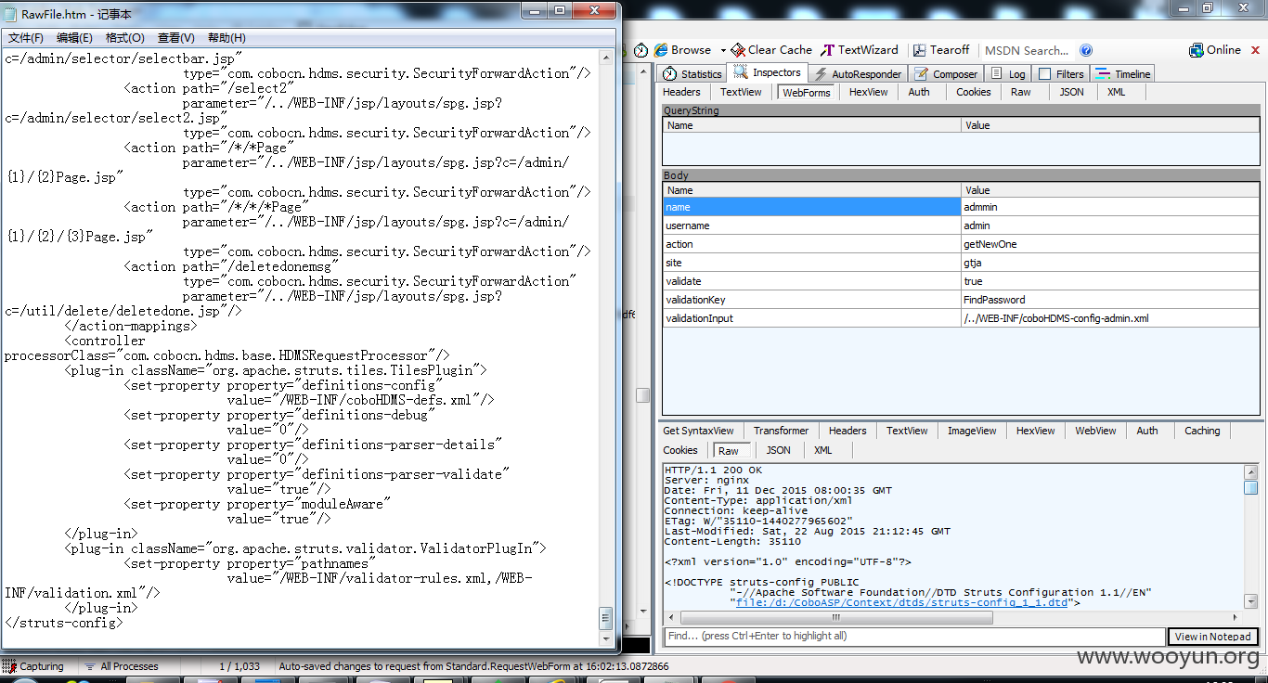Viewport: 1268px width, 683px height.
Task: Click Notepad scrollbar down arrow
Action: [x=605, y=638]
